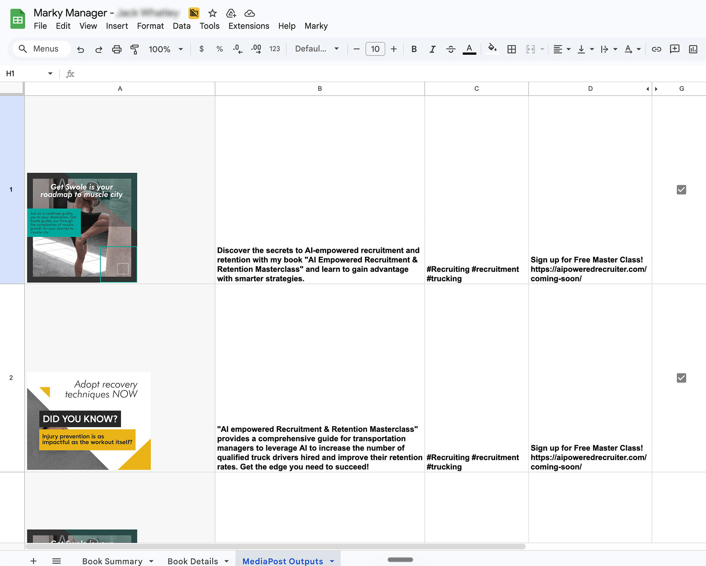Click the yellow macro-disabled badge icon
706x566 pixels.
(194, 13)
